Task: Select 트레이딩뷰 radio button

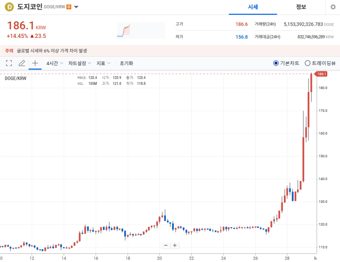Action: point(307,63)
